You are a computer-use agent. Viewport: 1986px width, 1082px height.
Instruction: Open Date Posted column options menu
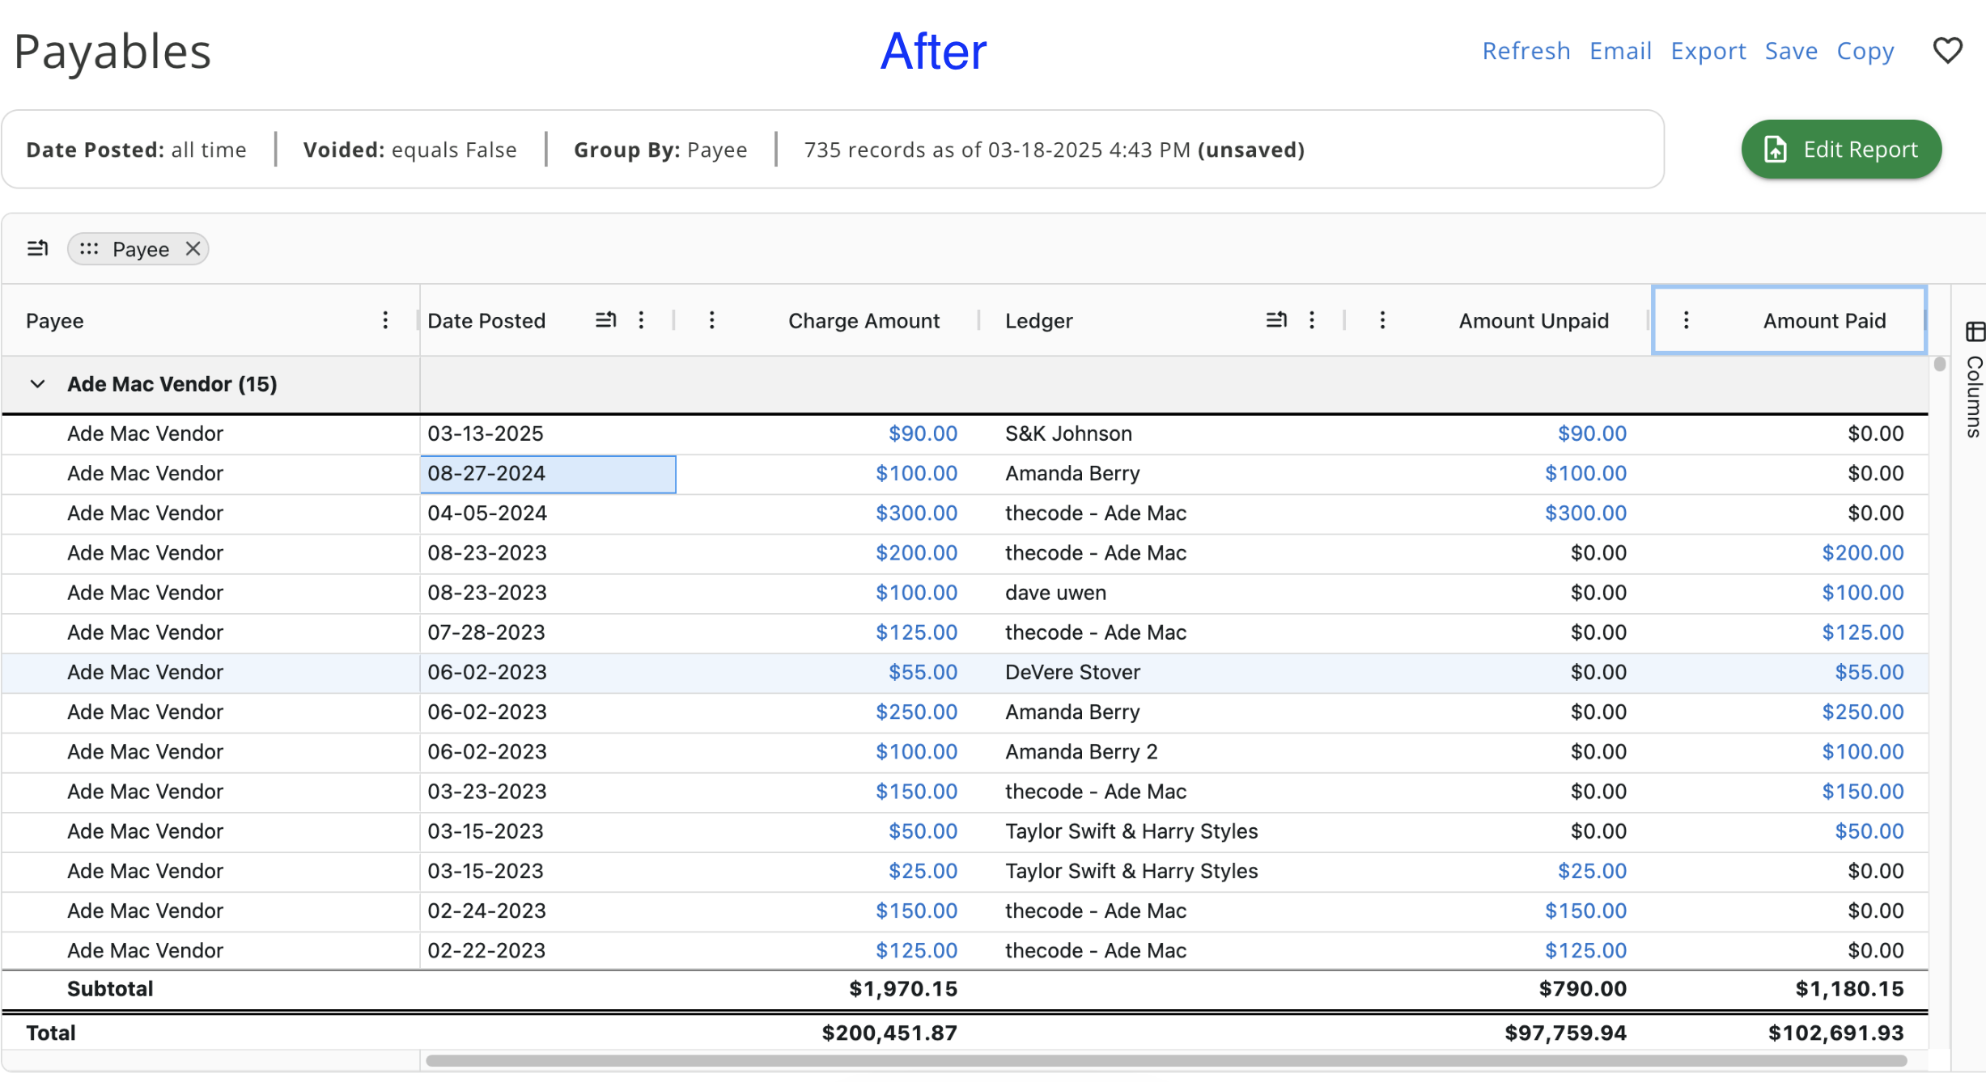click(641, 320)
